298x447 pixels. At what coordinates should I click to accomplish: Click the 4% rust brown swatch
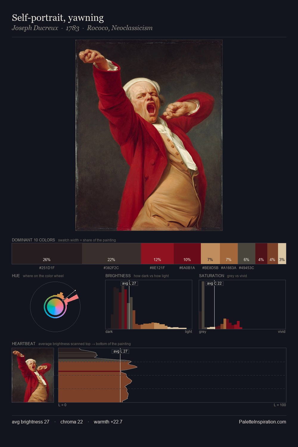(x=273, y=254)
